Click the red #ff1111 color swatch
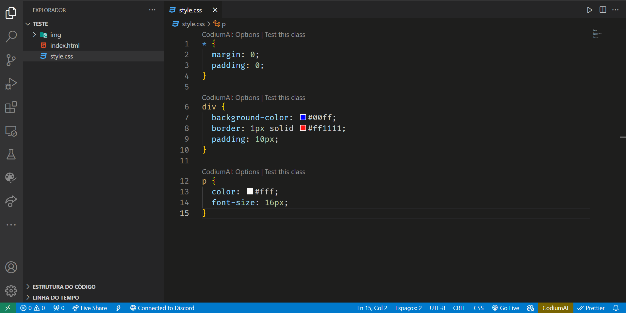Viewport: 626px width, 313px height. click(x=303, y=128)
